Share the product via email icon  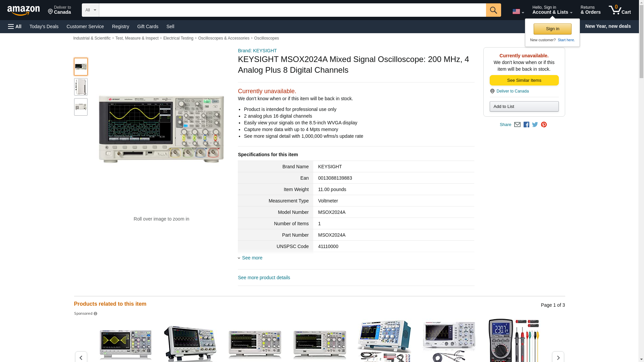click(517, 125)
